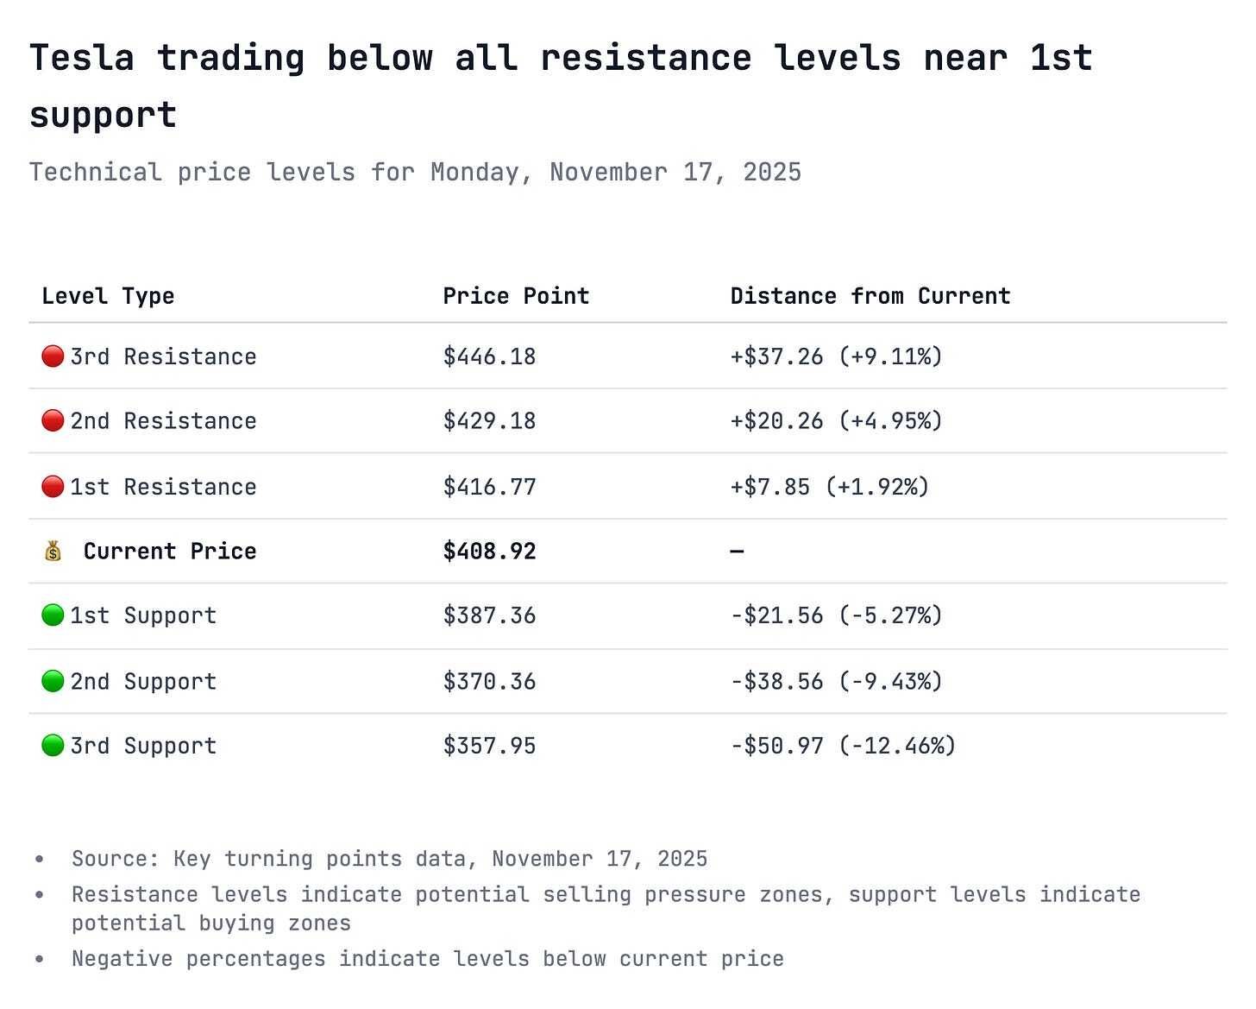This screenshot has height=1009, width=1256.
Task: Click the red circle beside 2nd Resistance
Action: coord(53,421)
